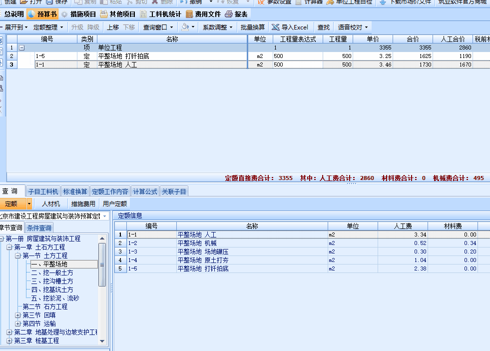The width and height of the screenshot is (490, 351).
Task: Click the 其他项目 icon in toolbar
Action: coord(103,14)
